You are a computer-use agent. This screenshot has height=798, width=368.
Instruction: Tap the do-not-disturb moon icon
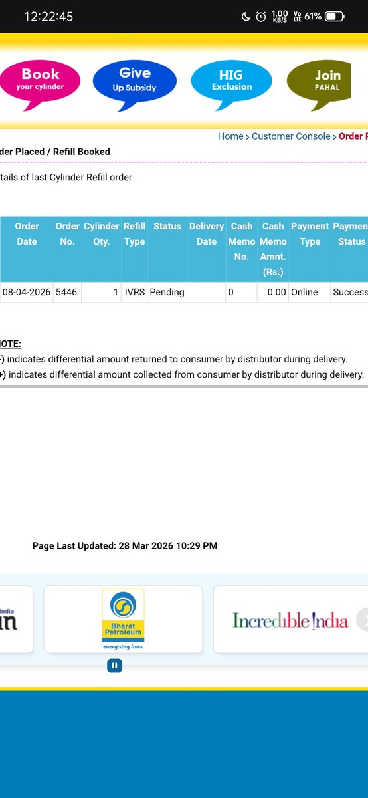244,16
